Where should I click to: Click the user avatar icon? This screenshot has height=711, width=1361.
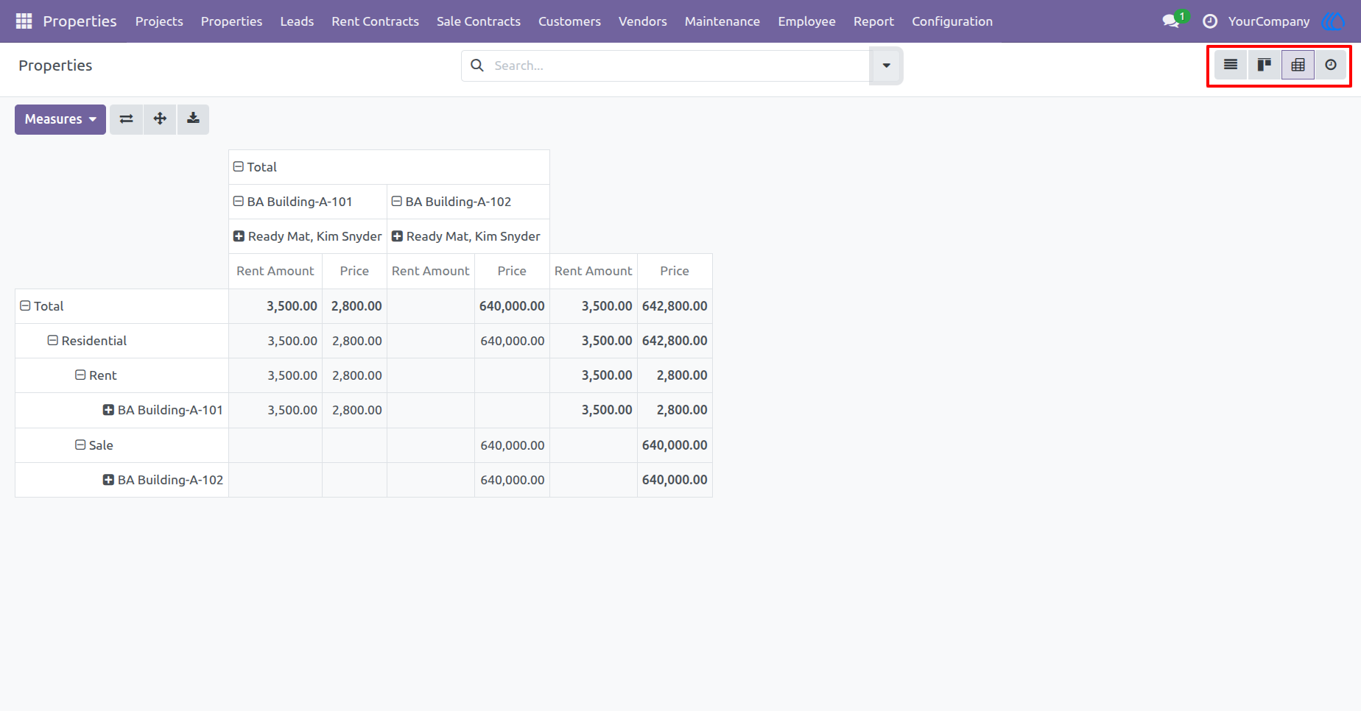pyautogui.click(x=1333, y=21)
